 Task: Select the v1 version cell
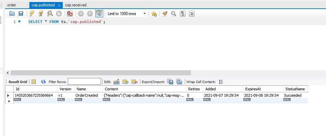[66, 95]
